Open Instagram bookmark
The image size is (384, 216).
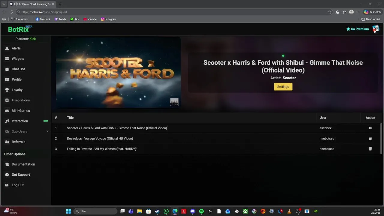(x=108, y=19)
